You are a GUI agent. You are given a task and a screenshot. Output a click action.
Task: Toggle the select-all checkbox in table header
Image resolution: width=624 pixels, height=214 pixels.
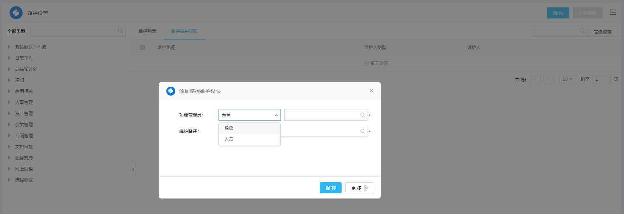(142, 48)
